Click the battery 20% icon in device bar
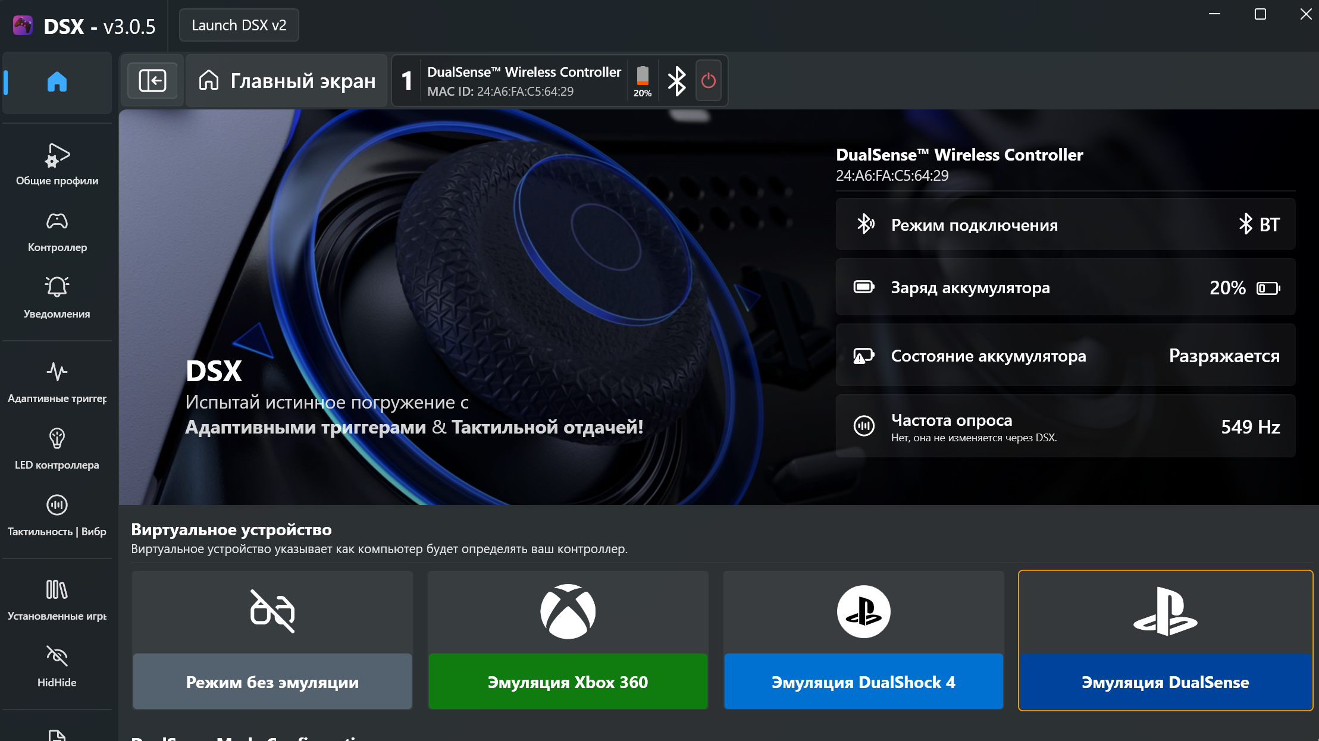The height and width of the screenshot is (741, 1319). [643, 81]
